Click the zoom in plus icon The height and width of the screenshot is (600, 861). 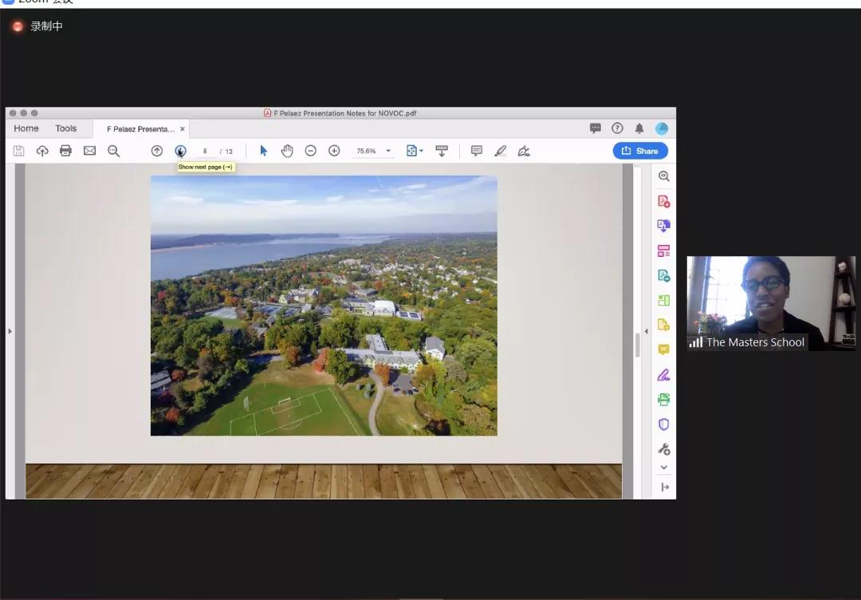(x=334, y=151)
